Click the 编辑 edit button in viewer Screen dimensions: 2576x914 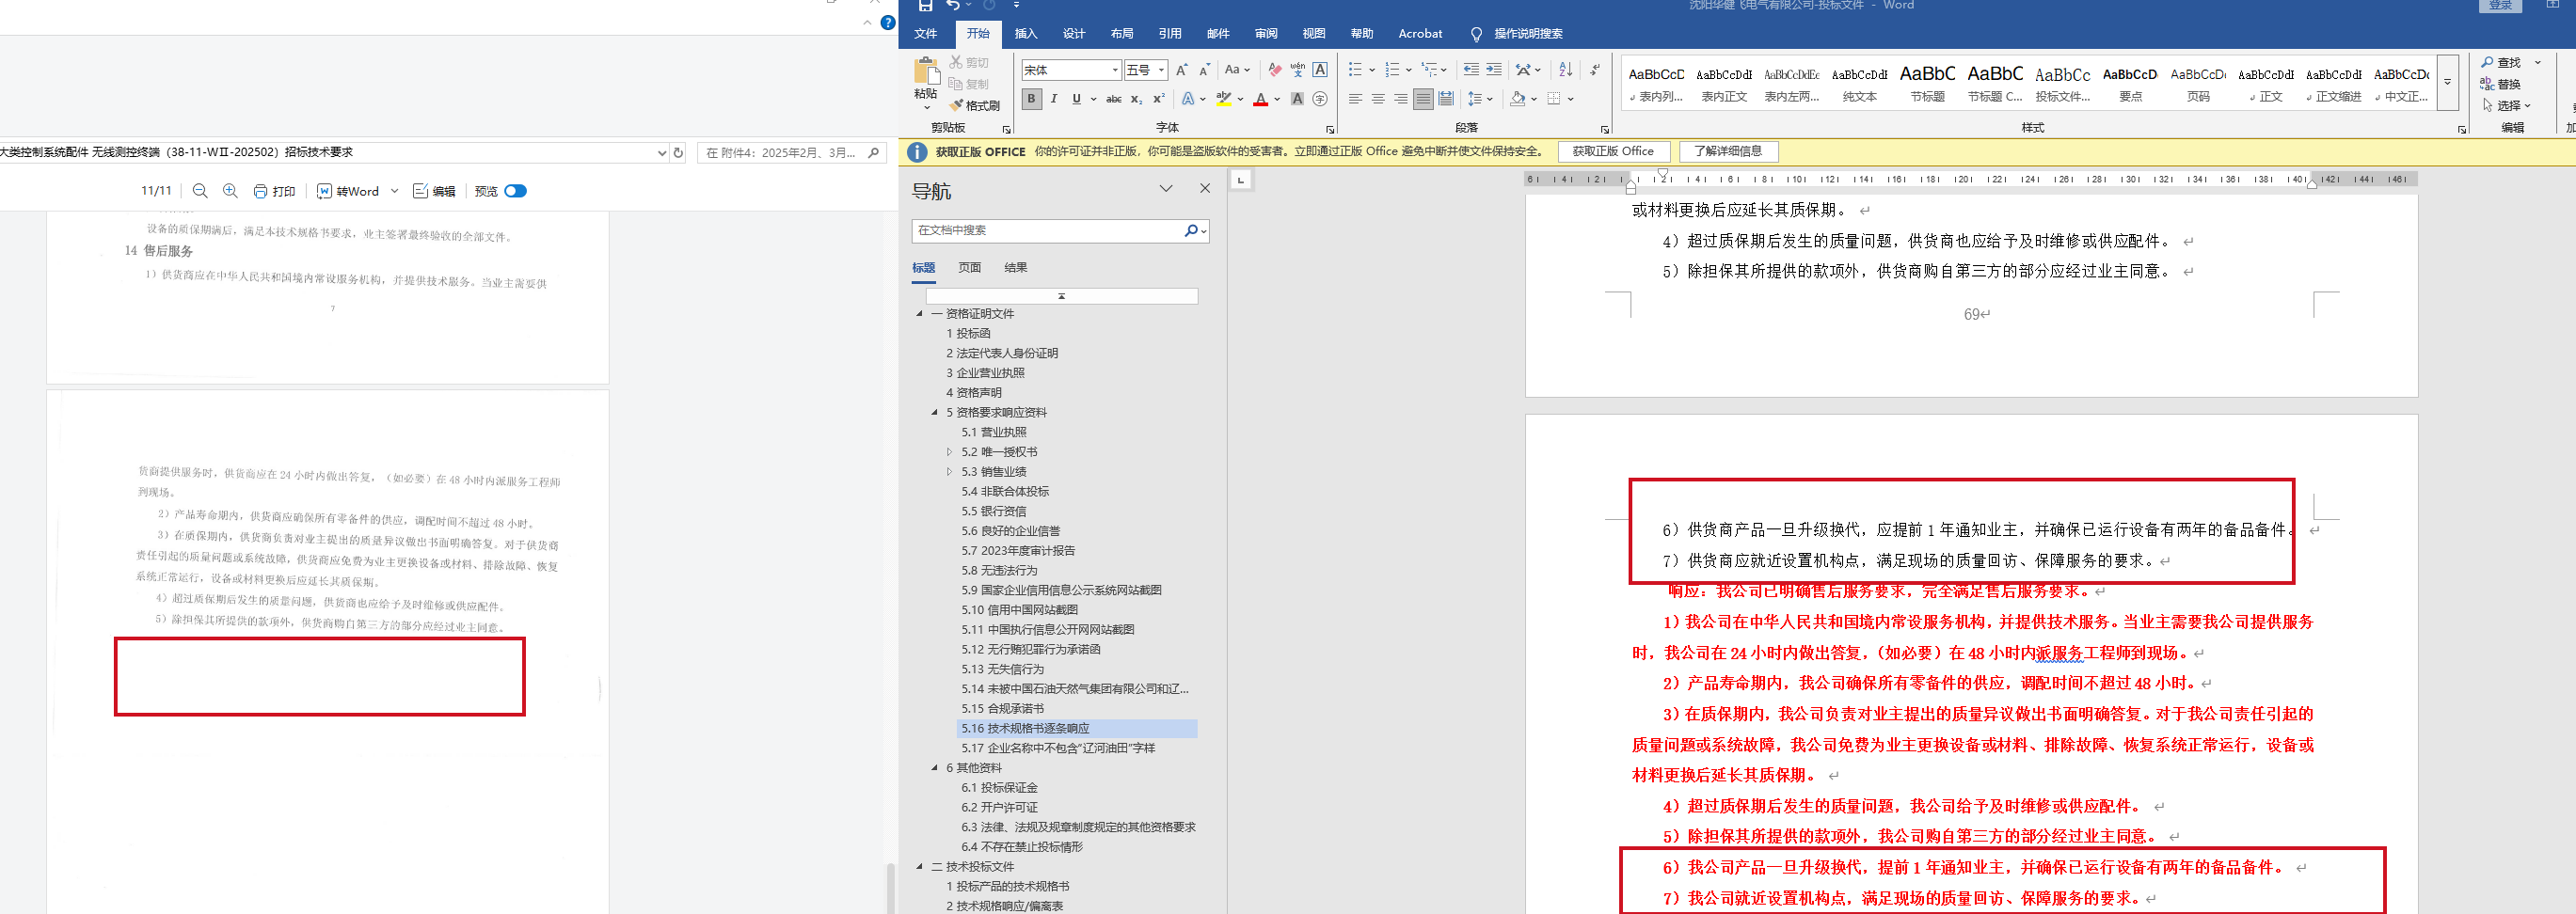[x=434, y=191]
